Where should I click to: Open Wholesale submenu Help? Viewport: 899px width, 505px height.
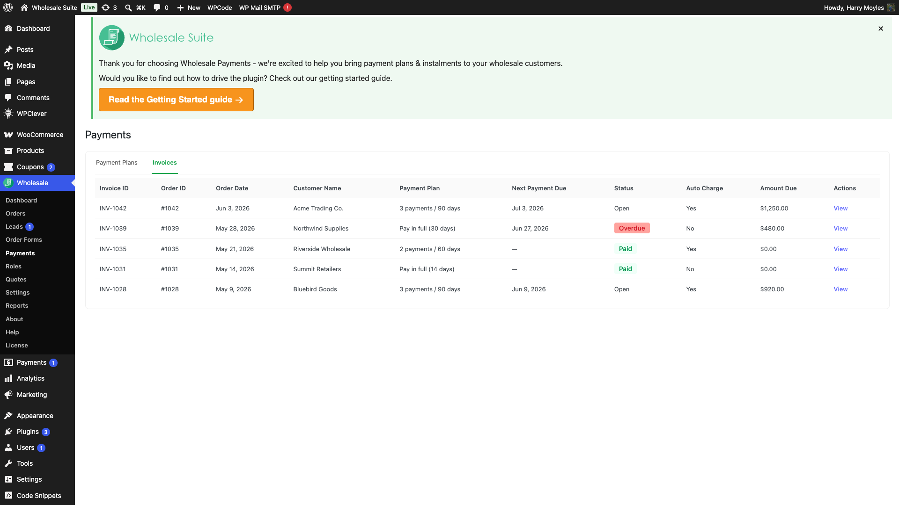point(12,332)
